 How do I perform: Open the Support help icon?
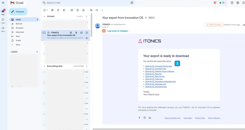pos(232,2)
